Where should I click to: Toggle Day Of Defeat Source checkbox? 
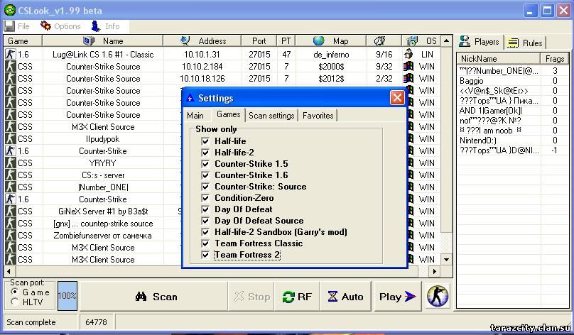point(205,221)
